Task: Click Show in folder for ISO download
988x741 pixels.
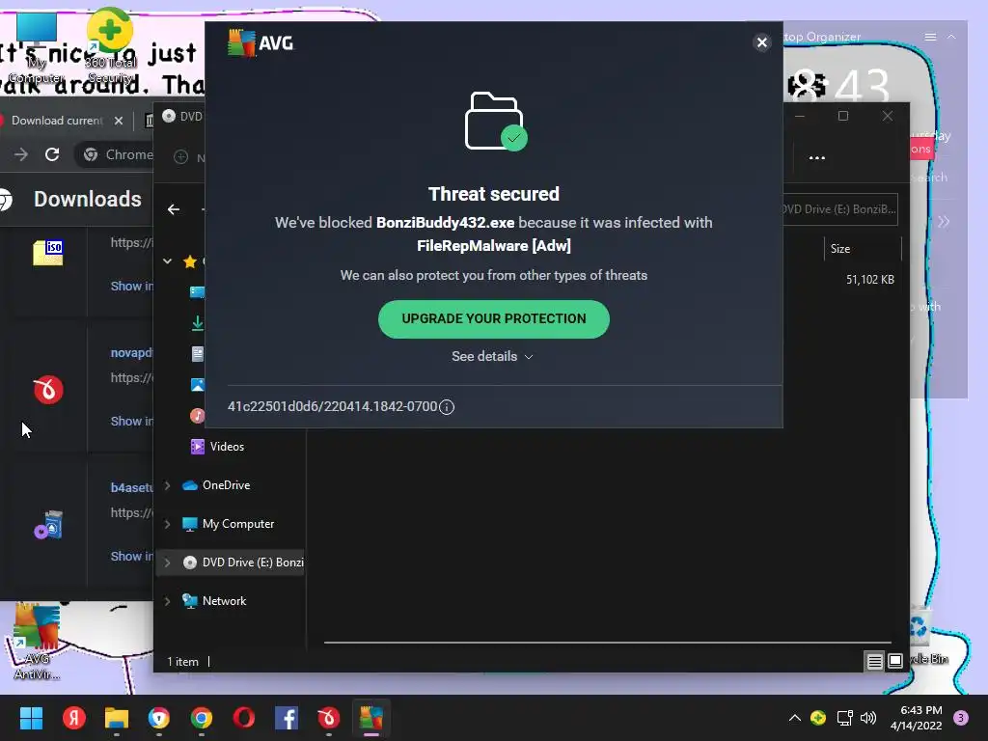Action: pyautogui.click(x=131, y=286)
